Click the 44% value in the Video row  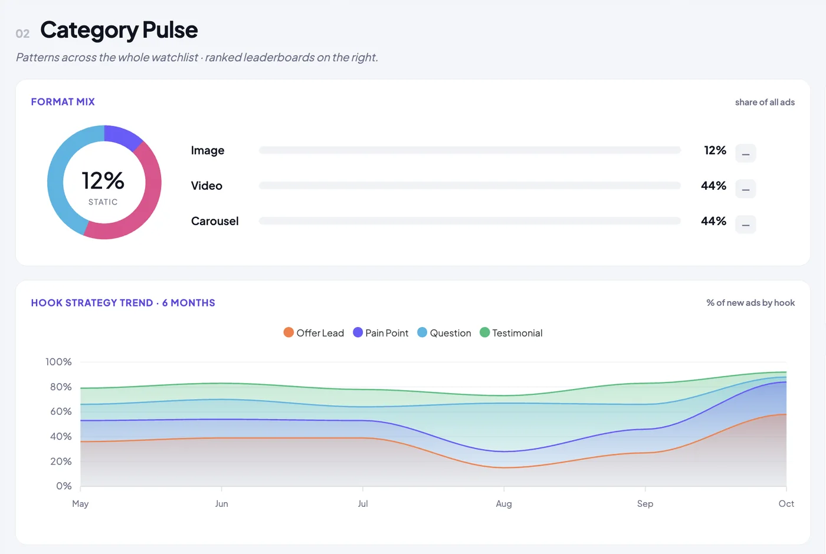click(x=713, y=186)
